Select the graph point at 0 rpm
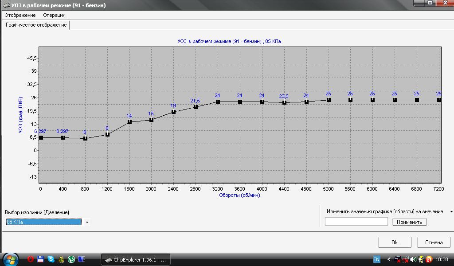 click(41, 138)
